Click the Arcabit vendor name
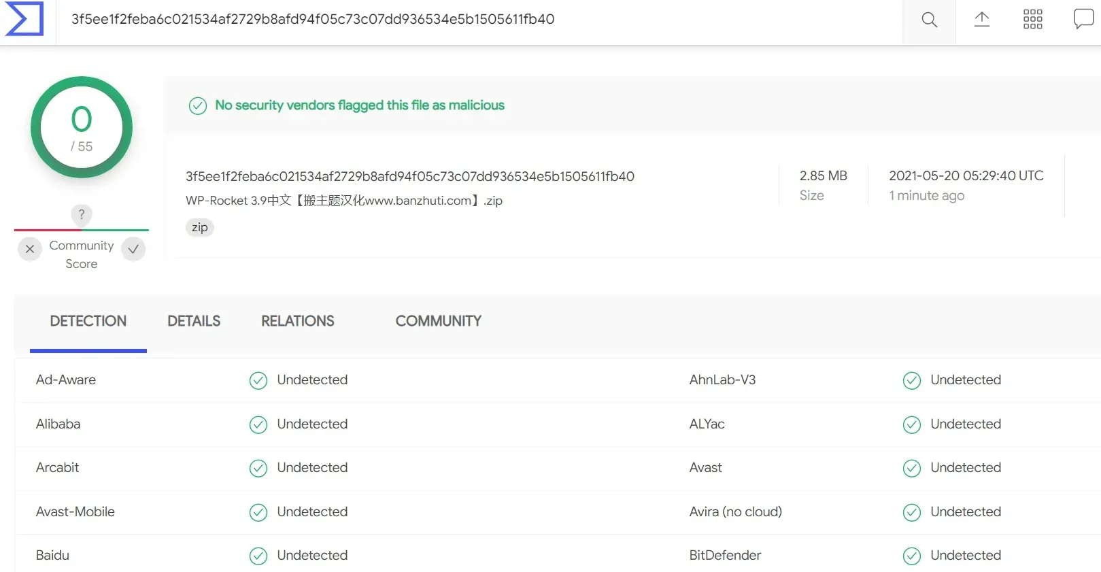Viewport: 1101px width, 572px height. [58, 467]
